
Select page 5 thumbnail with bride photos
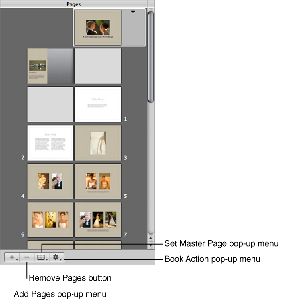click(98, 181)
